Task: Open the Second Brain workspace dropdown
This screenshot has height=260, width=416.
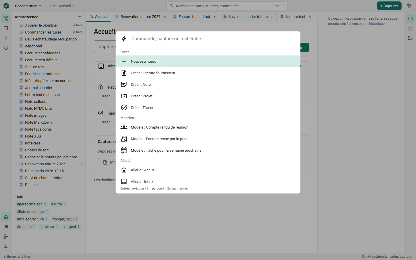Action: tap(28, 6)
